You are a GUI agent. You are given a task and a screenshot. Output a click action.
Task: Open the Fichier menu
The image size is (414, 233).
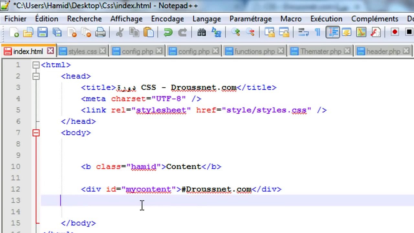[x=16, y=19]
